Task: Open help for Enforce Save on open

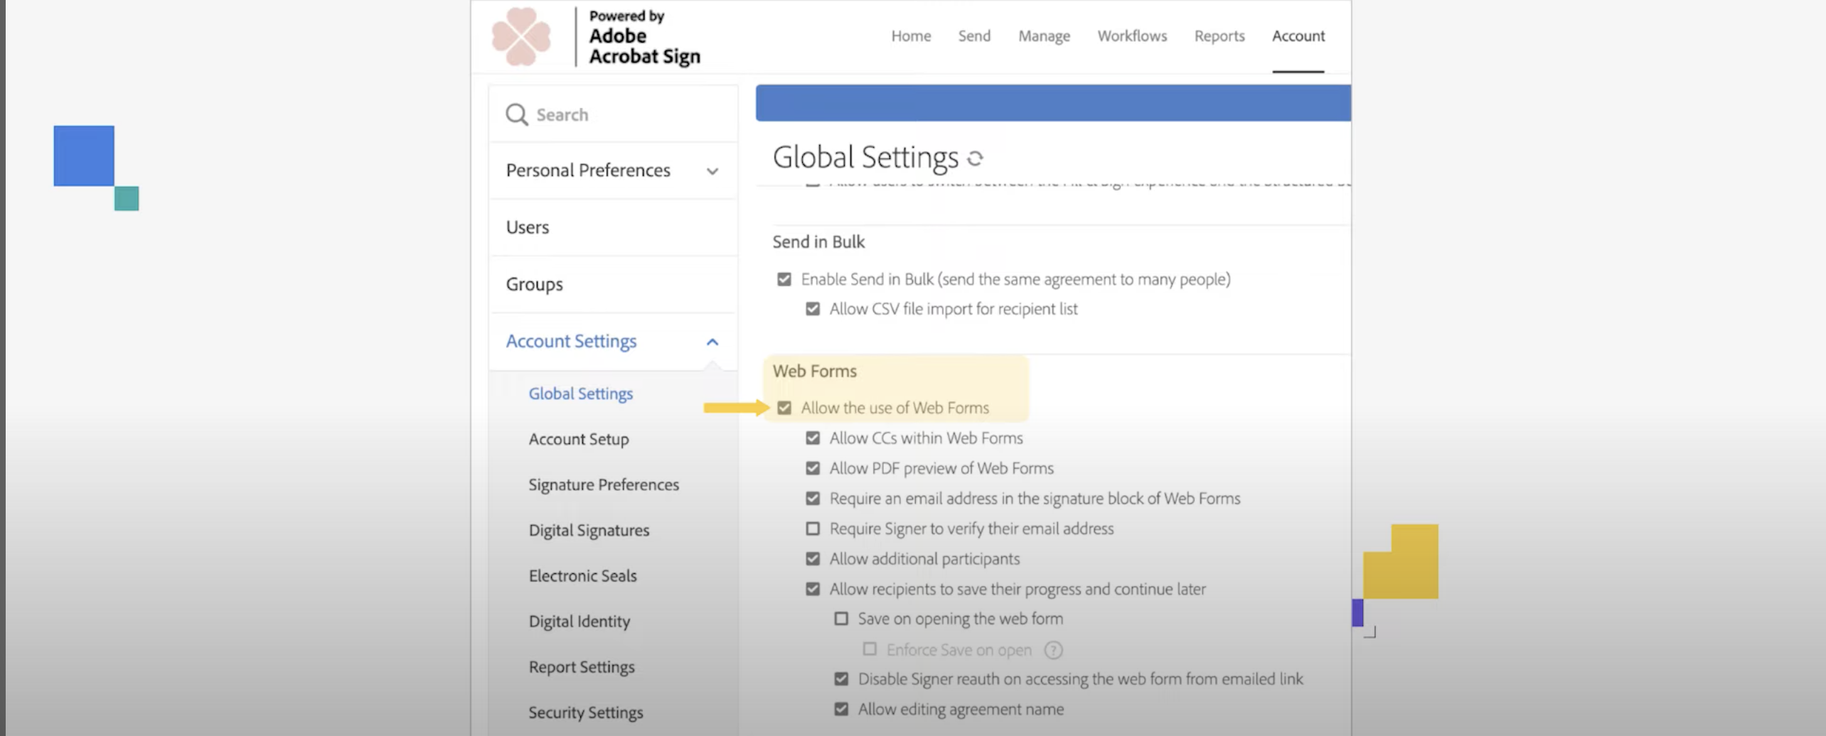Action: (x=1055, y=649)
